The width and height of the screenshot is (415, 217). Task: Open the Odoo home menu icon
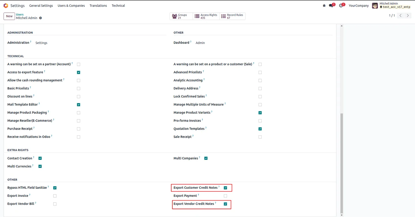pyautogui.click(x=6, y=5)
